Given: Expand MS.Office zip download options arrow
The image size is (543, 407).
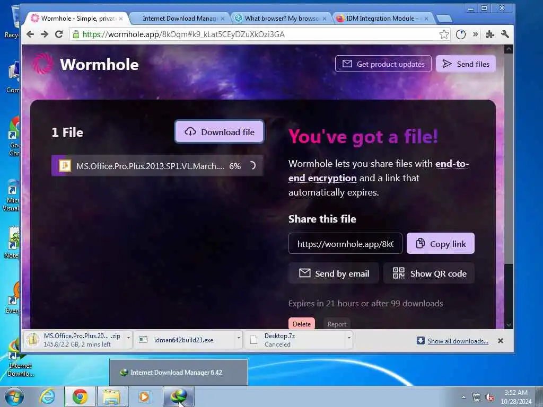Looking at the screenshot, I should (128, 338).
